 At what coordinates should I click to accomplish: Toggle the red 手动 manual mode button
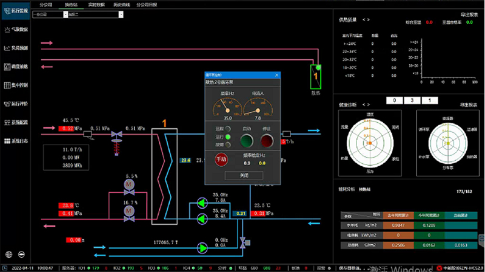222,160
